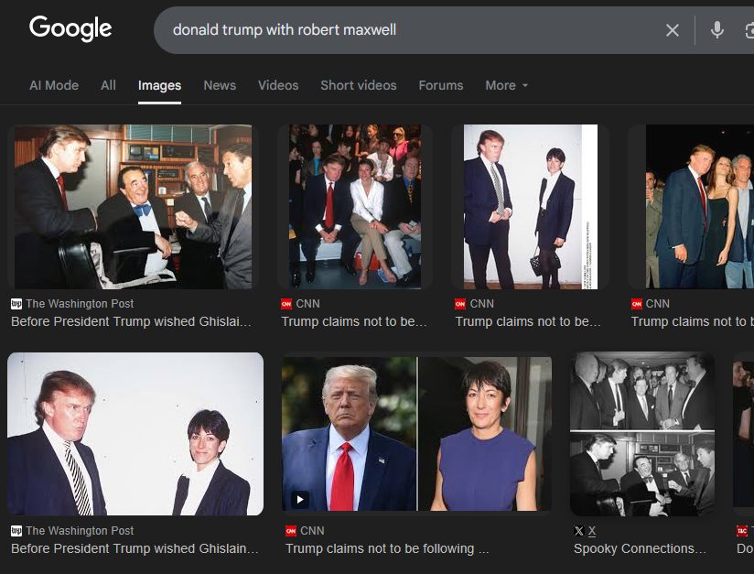
Task: Click the Washington Post favicon in the bottom row
Action: [16, 531]
